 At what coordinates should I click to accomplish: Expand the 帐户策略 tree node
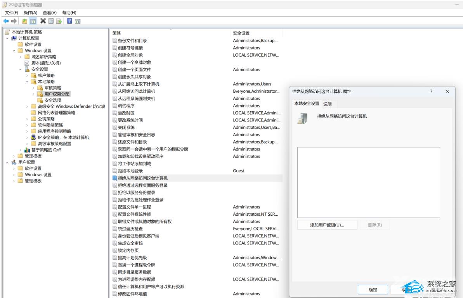click(x=27, y=76)
